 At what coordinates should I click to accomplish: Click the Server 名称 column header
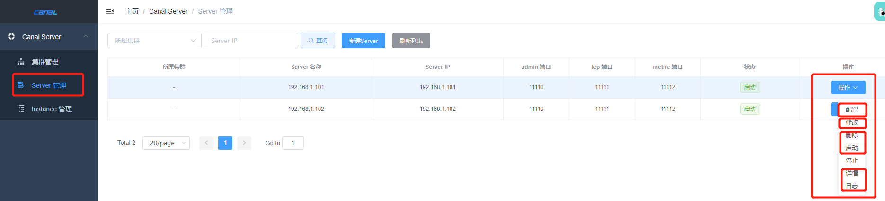point(306,67)
